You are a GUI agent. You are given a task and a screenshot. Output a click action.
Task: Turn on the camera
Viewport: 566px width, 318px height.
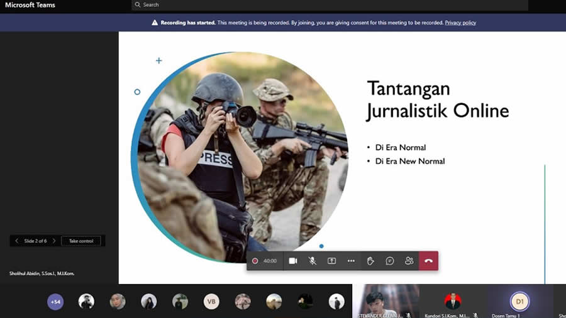tap(293, 261)
